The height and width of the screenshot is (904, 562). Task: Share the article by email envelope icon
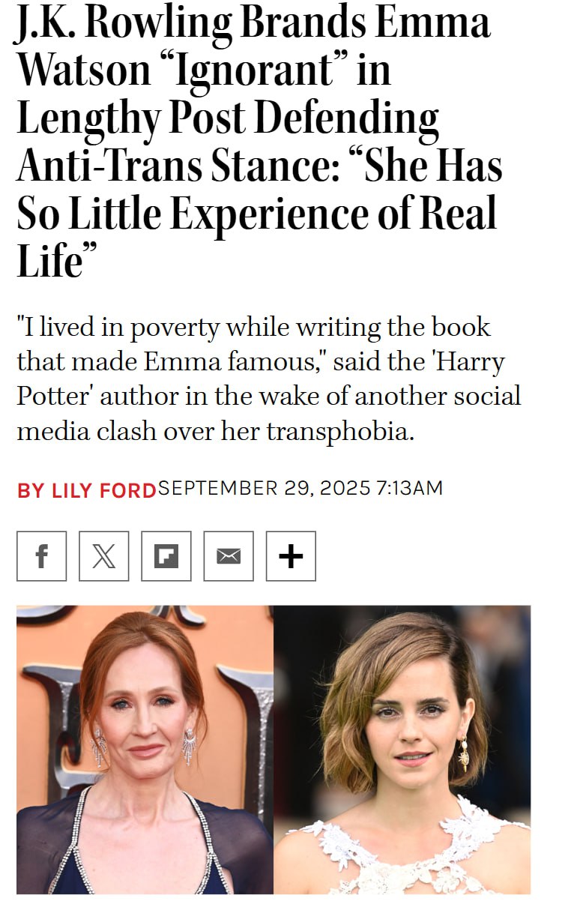(229, 556)
